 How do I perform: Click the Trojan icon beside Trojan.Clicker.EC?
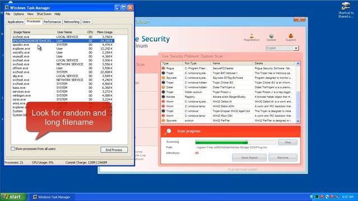tap(163, 83)
